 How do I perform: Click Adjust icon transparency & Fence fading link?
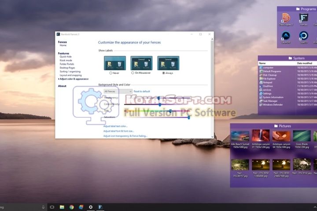tap(125, 136)
